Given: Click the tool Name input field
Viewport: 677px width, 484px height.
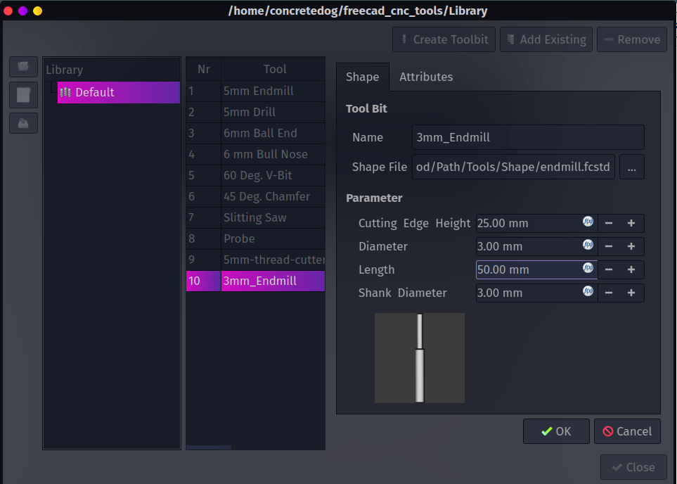Looking at the screenshot, I should pyautogui.click(x=527, y=137).
